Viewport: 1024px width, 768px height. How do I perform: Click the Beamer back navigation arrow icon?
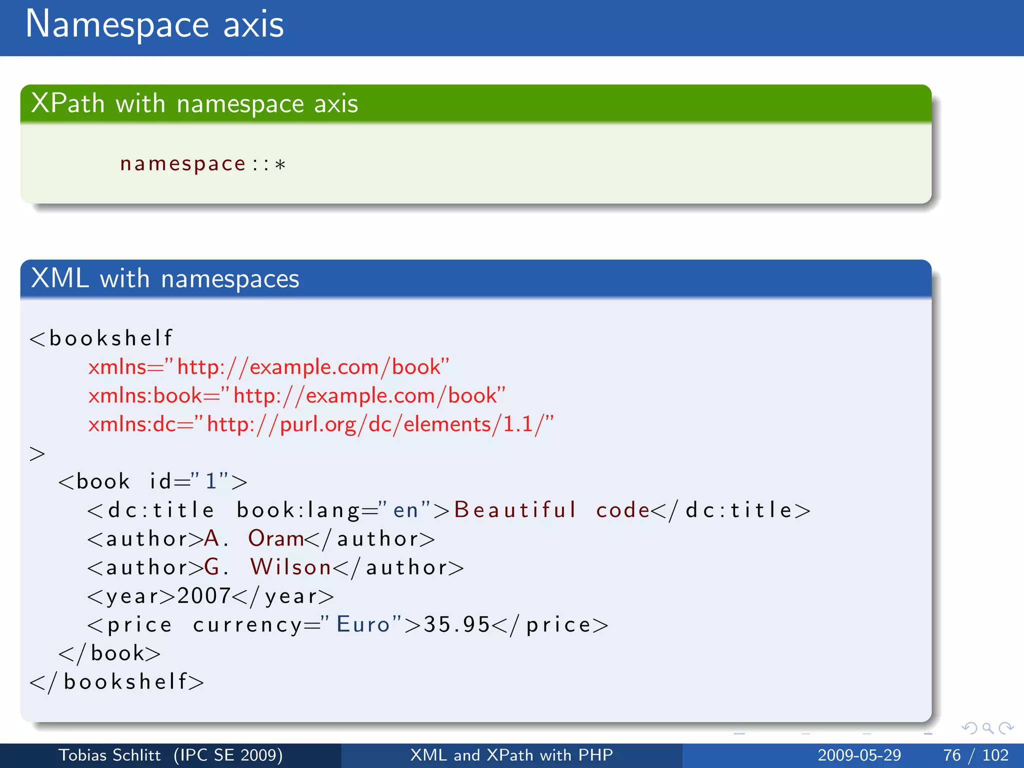[x=969, y=728]
